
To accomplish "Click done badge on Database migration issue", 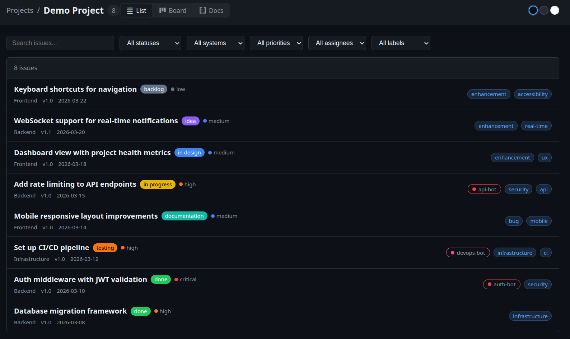I will (x=140, y=311).
